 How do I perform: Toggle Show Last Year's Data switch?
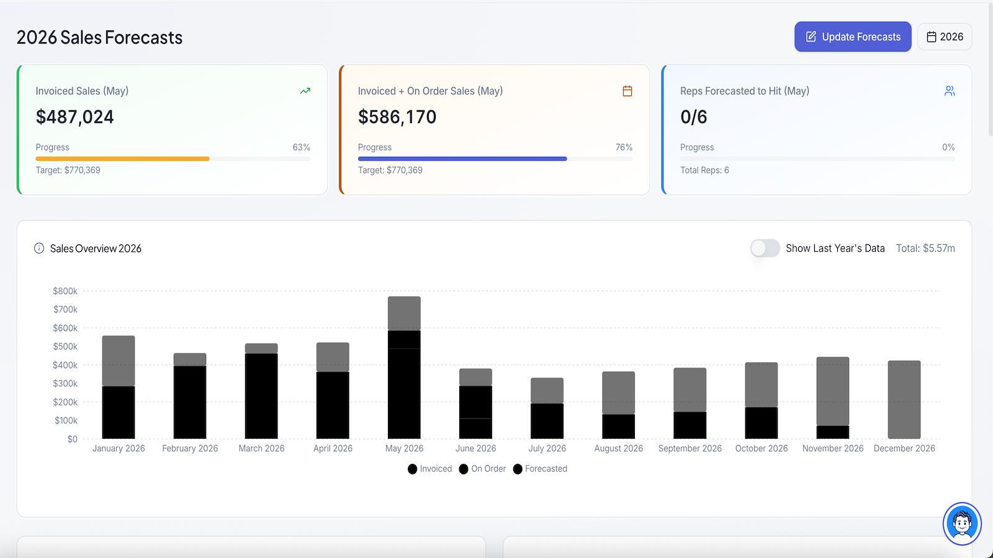tap(765, 248)
